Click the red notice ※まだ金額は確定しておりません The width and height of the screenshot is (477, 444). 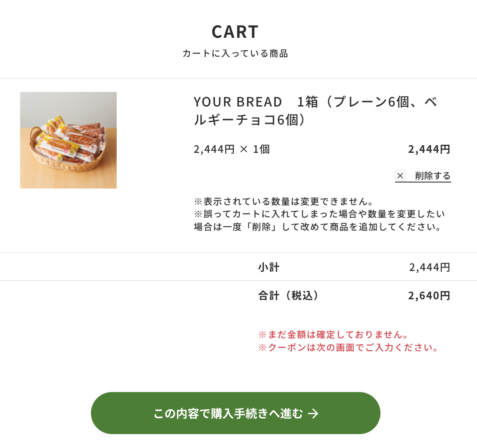pyautogui.click(x=334, y=335)
